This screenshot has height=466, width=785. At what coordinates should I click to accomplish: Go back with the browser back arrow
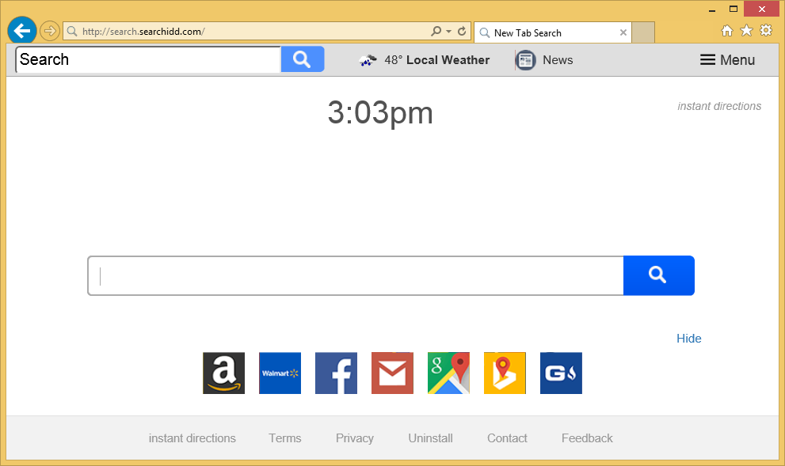coord(22,31)
